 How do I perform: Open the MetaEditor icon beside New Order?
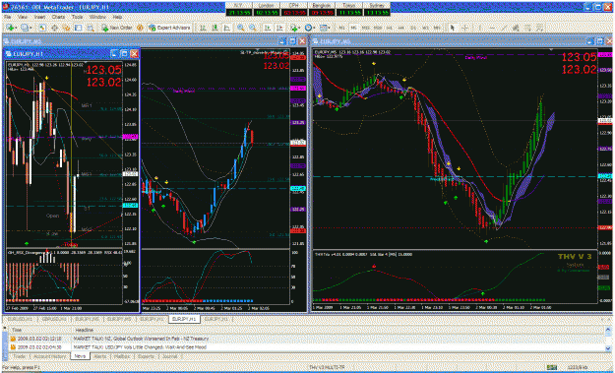(140, 28)
